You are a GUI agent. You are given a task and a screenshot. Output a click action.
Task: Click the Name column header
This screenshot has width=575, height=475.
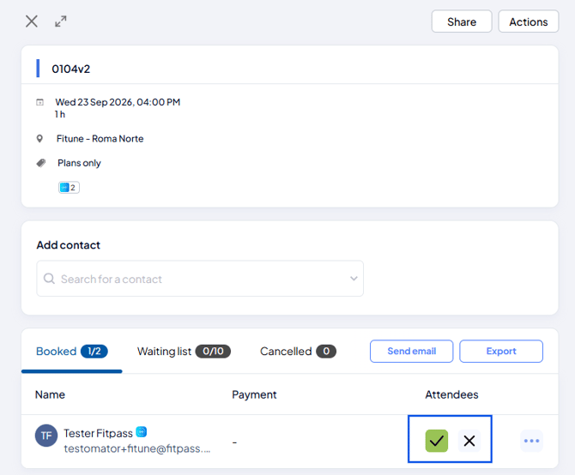coord(50,394)
